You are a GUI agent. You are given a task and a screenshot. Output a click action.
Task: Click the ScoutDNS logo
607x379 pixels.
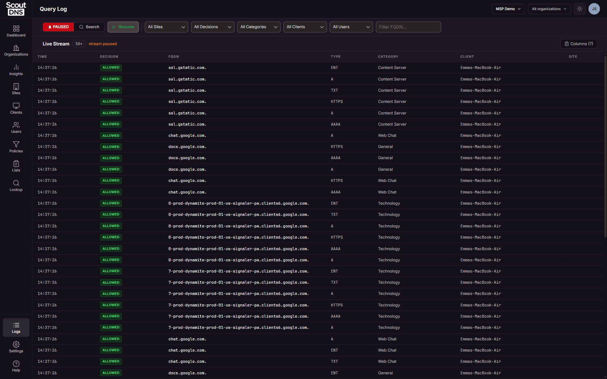pos(16,9)
